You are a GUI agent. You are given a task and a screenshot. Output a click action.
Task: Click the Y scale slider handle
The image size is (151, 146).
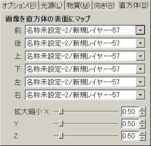61,123
